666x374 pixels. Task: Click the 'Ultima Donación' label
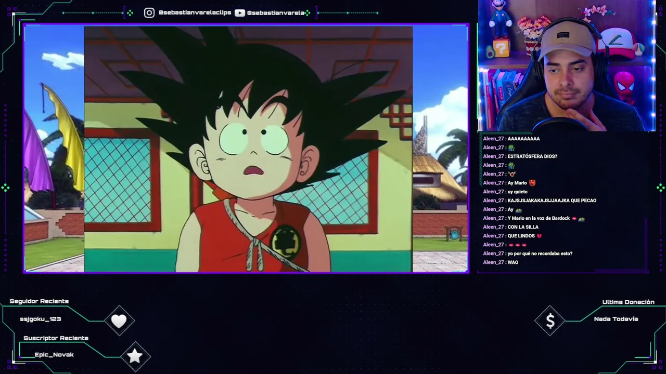[x=628, y=302]
